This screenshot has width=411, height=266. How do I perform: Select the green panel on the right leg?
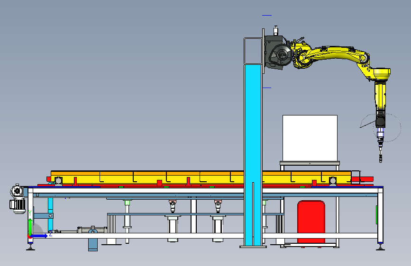377,215
